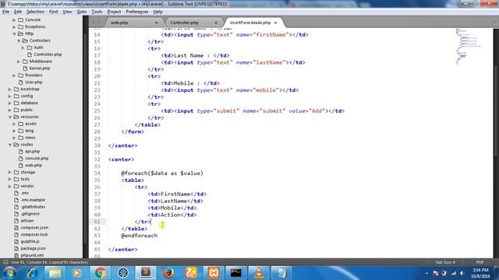499x280 pixels.
Task: Expand the Providers folder
Action: [14, 75]
